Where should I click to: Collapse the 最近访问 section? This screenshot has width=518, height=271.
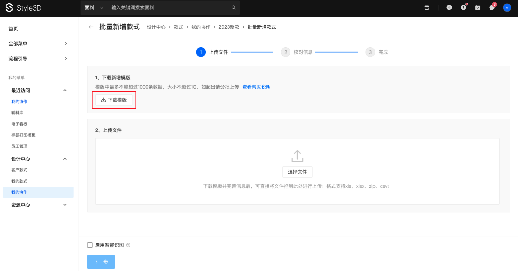point(65,90)
